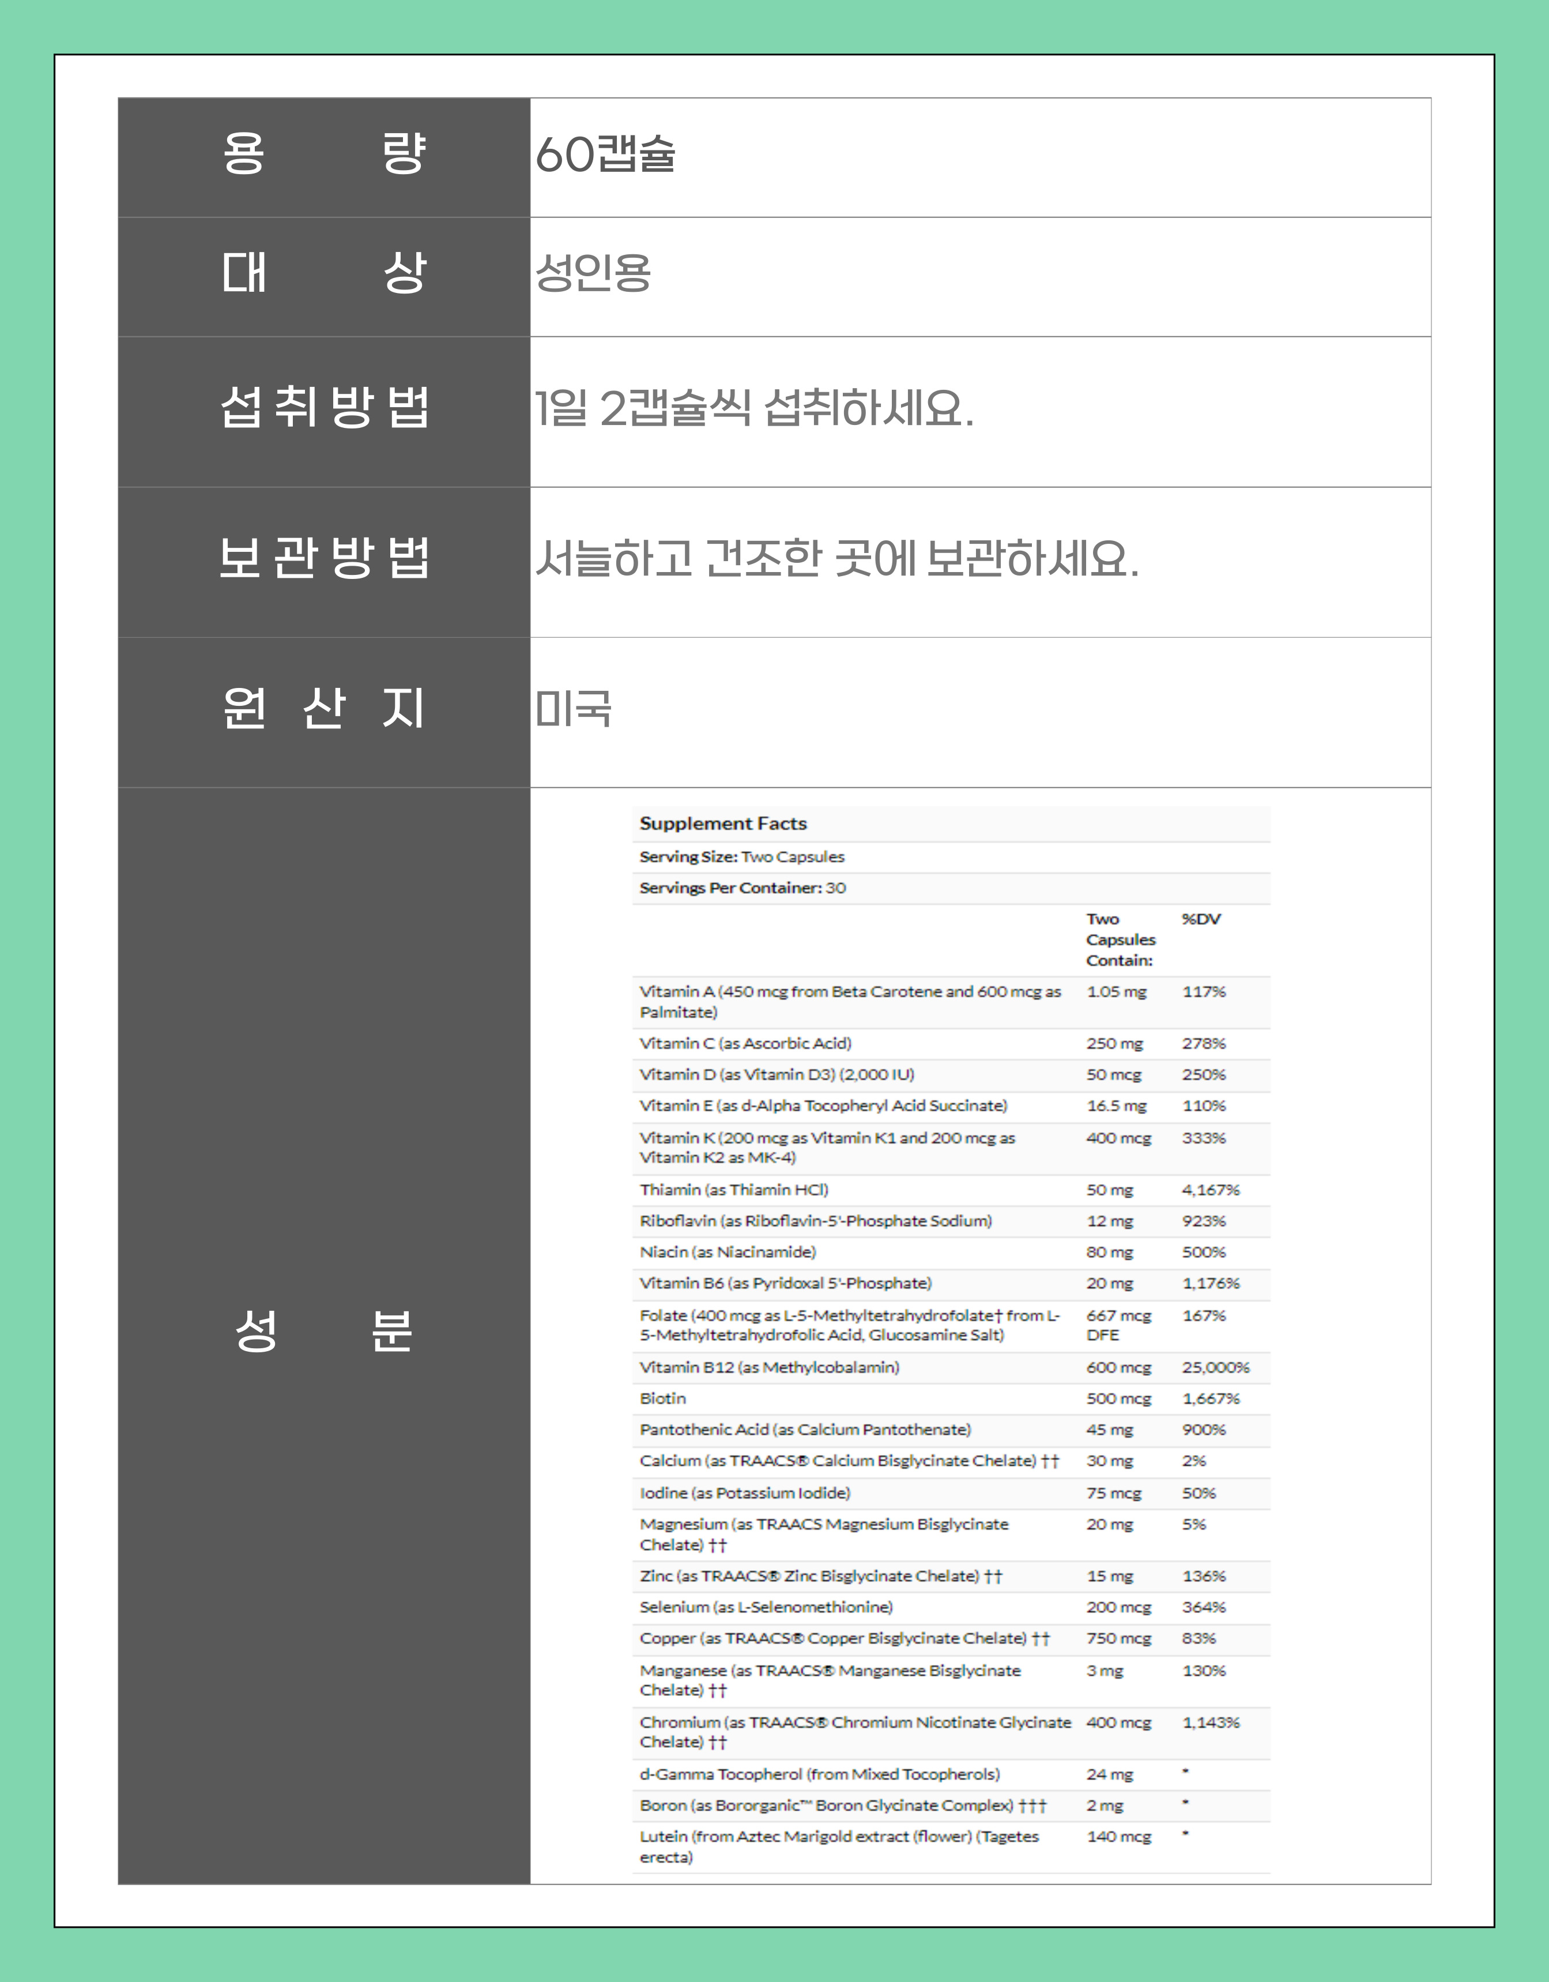Click the Vitamin D (as Vitamin D3) row
Screen dimensions: 1549x1982
tap(950, 1074)
